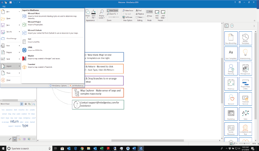Expand the Send submenu arrow
259x151 pixels.
[x=19, y=59]
